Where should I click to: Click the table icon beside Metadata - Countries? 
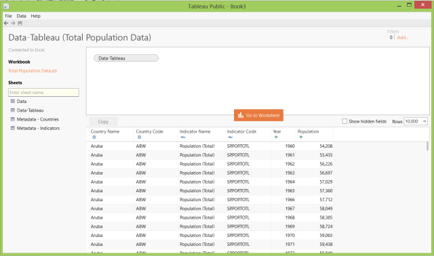[13, 119]
